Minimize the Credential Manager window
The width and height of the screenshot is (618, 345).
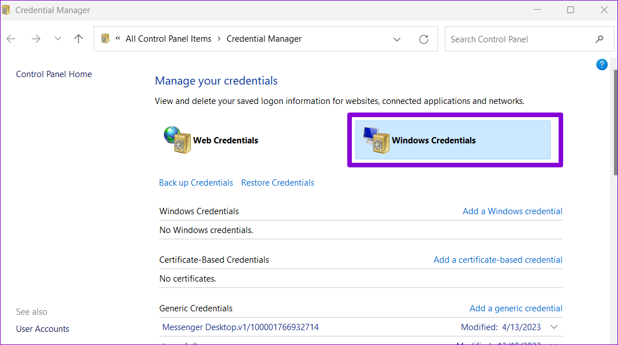537,10
